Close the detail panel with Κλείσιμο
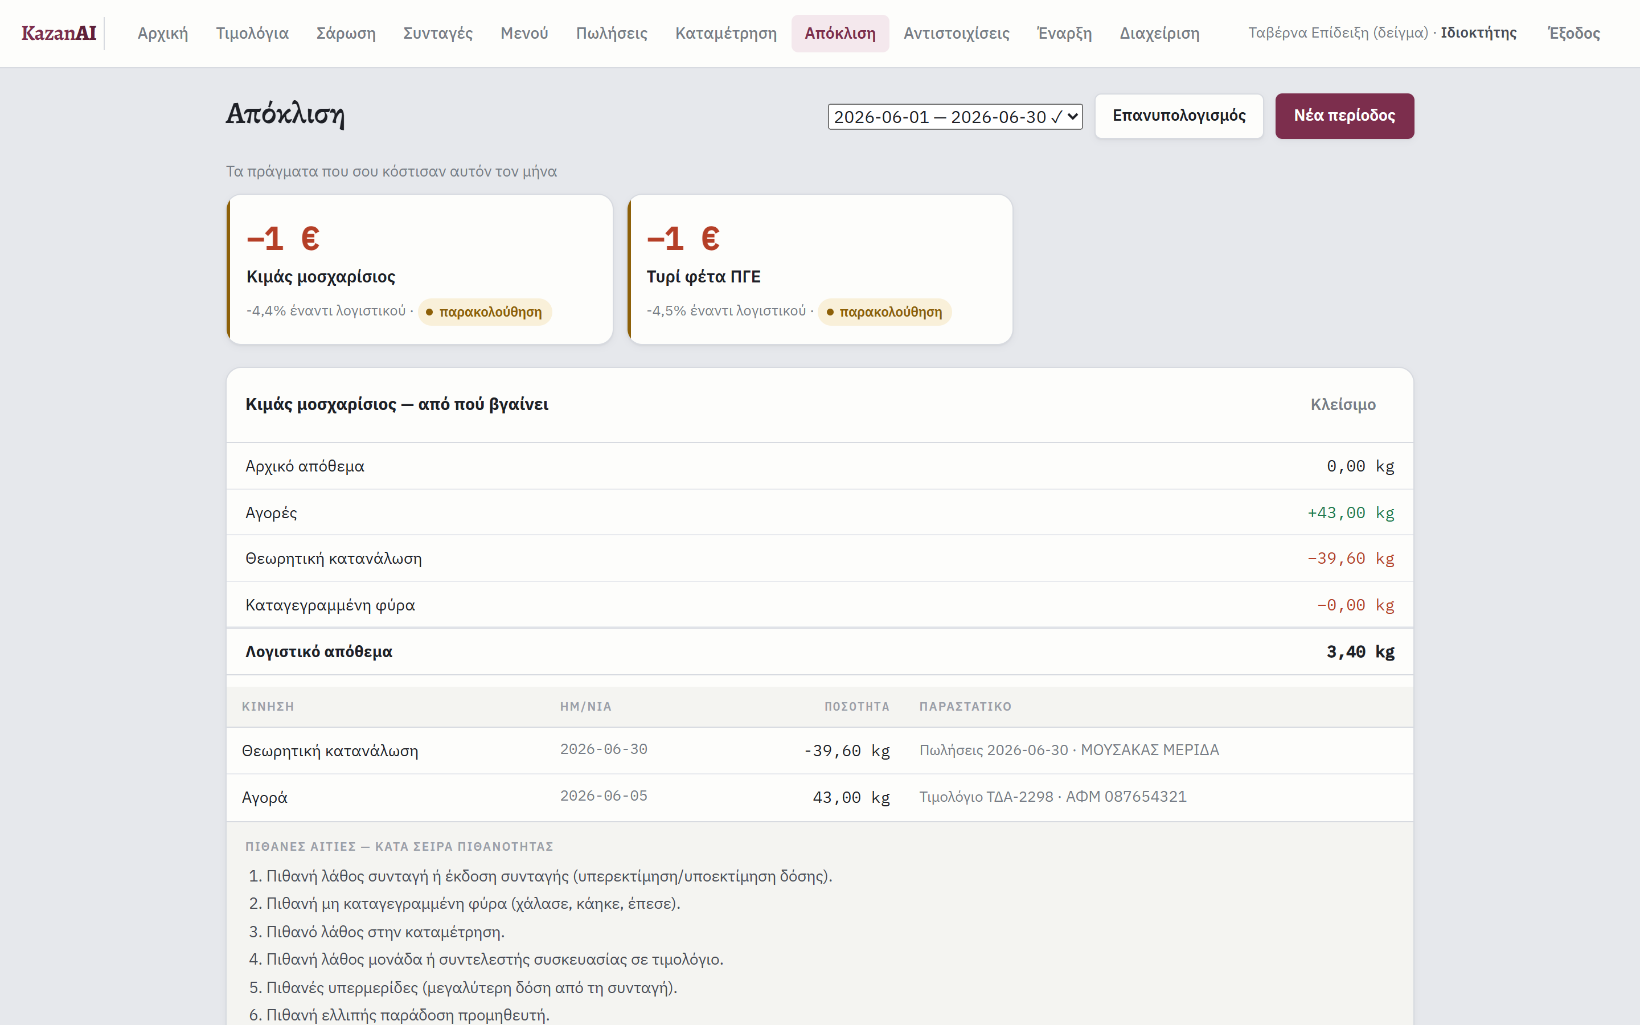This screenshot has height=1025, width=1640. click(1343, 405)
